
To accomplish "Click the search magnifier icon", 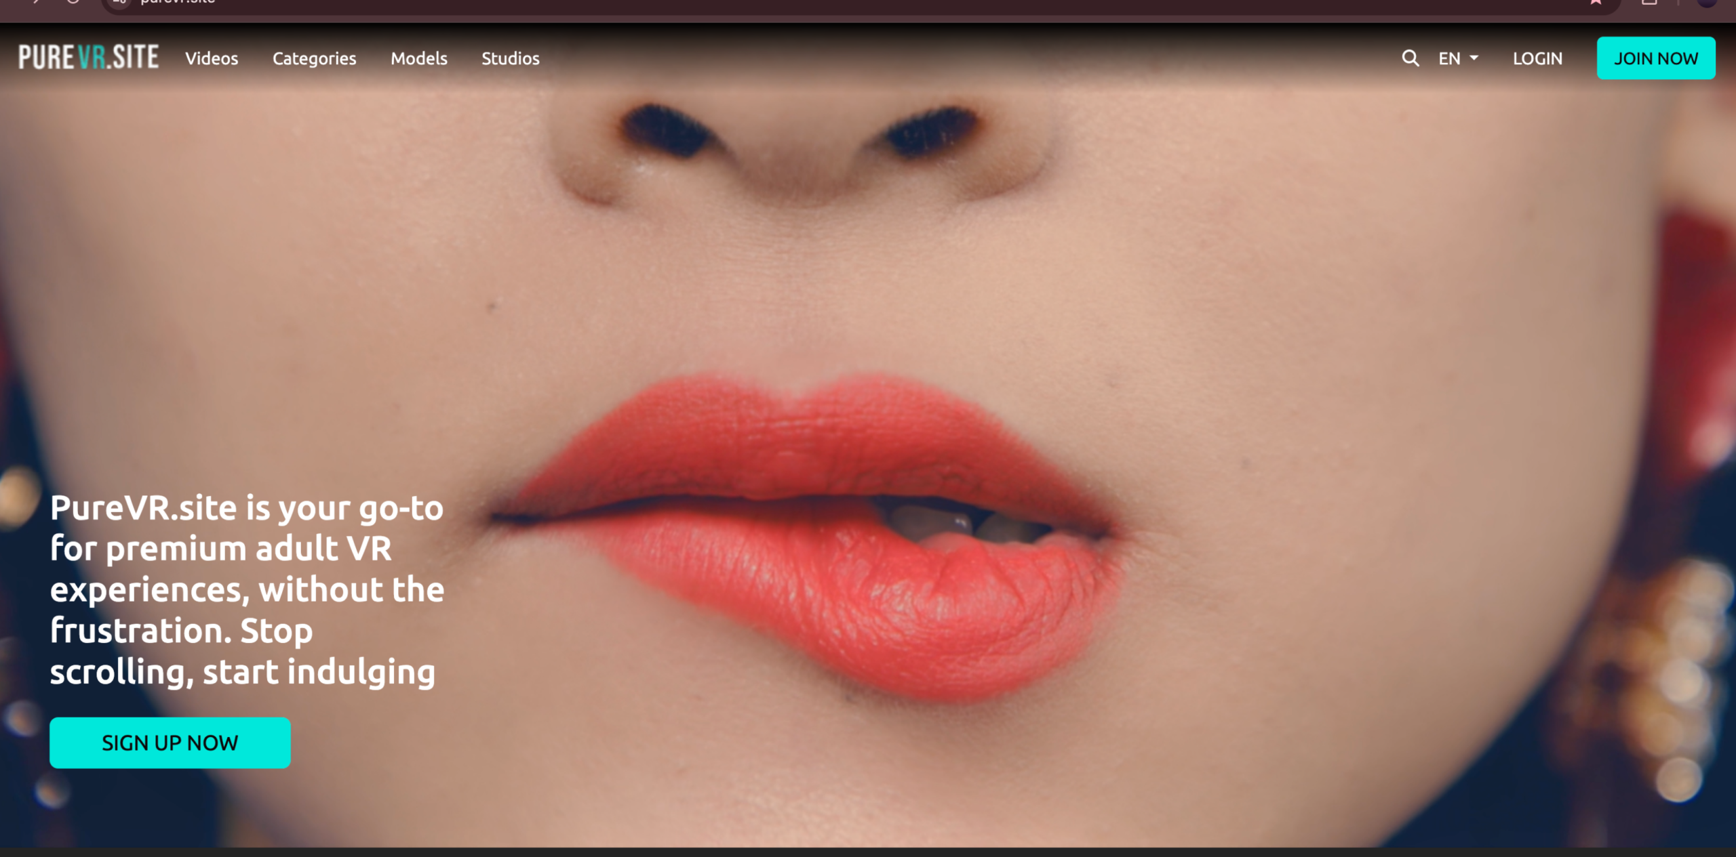I will click(x=1410, y=58).
